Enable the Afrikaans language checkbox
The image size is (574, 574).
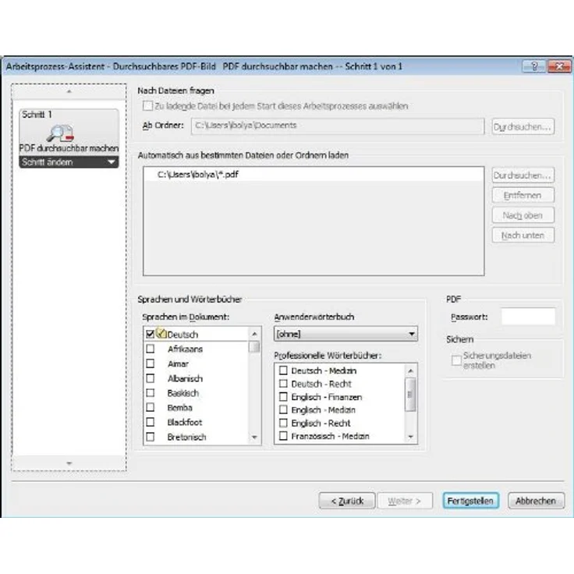pos(150,349)
